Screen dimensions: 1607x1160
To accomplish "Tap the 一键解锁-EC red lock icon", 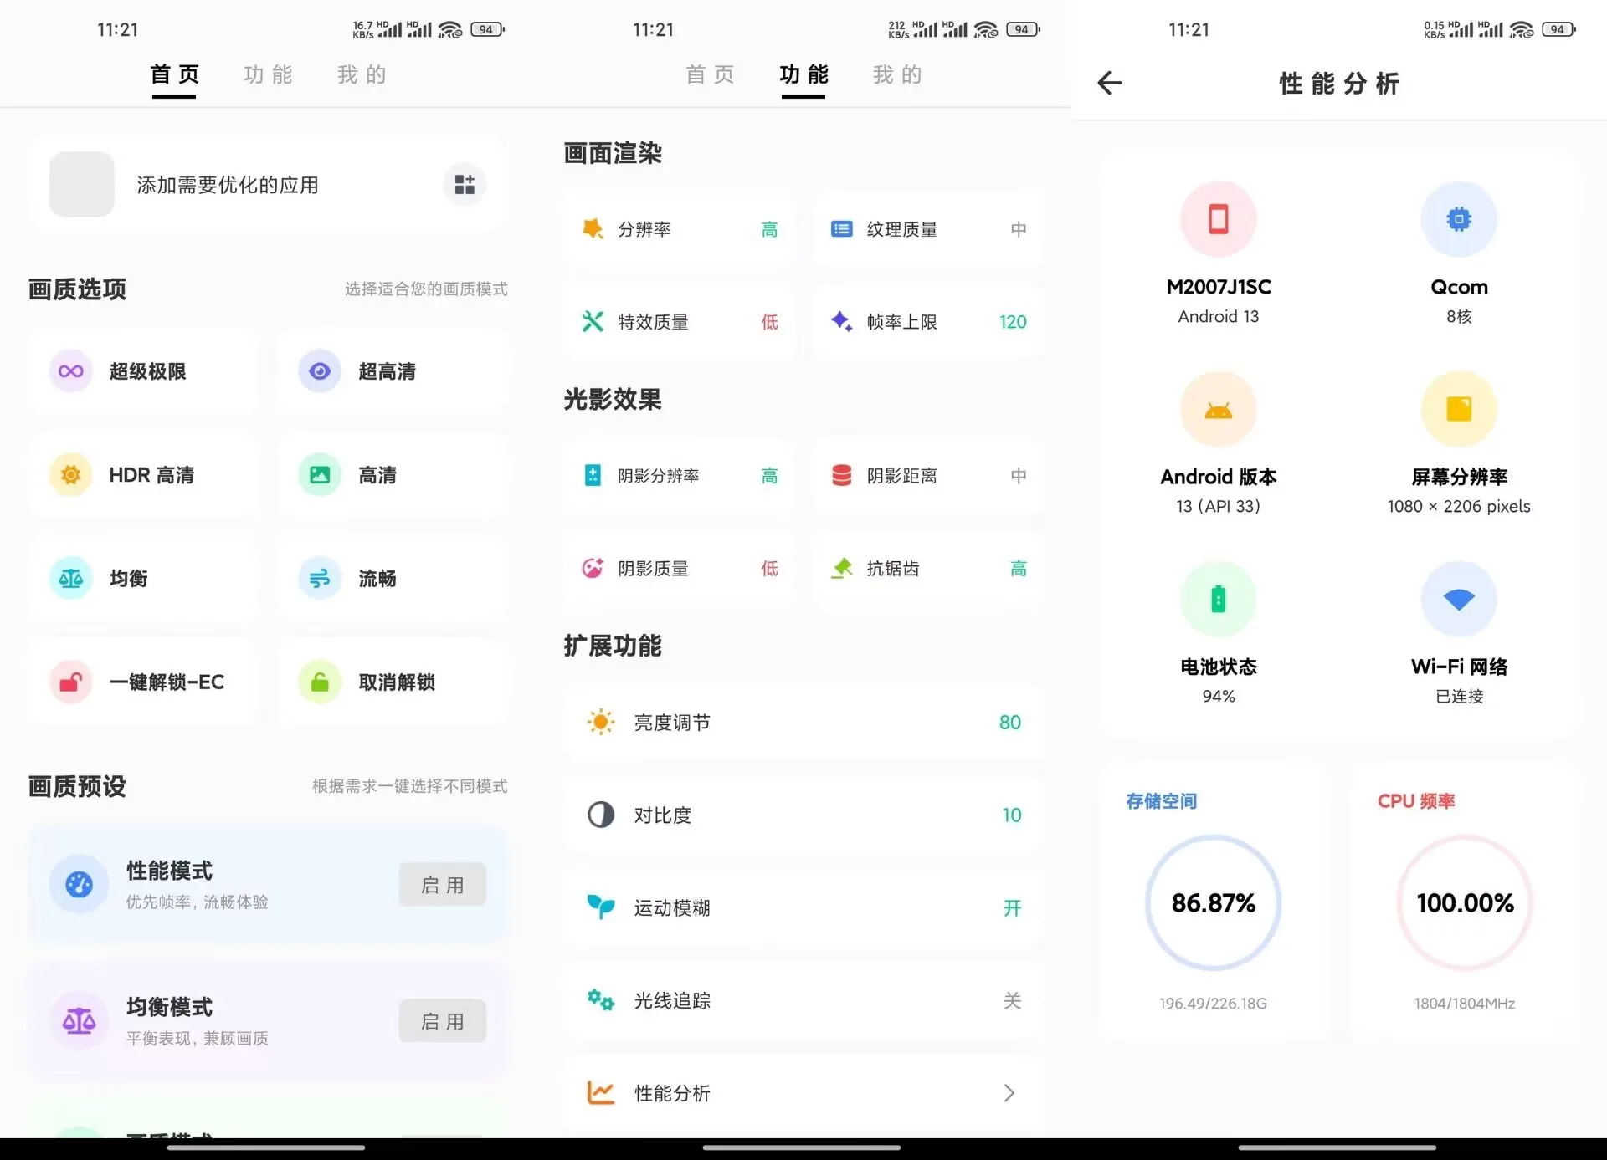I will (x=71, y=682).
